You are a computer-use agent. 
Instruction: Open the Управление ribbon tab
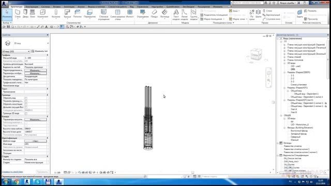[143, 7]
